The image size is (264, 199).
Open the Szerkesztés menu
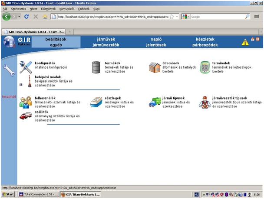coord(19,9)
